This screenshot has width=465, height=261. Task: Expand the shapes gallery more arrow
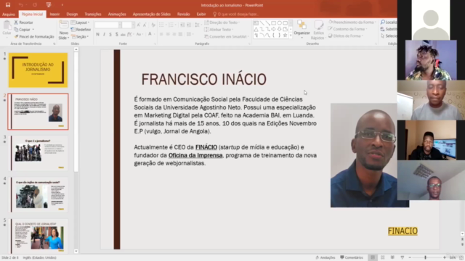point(291,36)
